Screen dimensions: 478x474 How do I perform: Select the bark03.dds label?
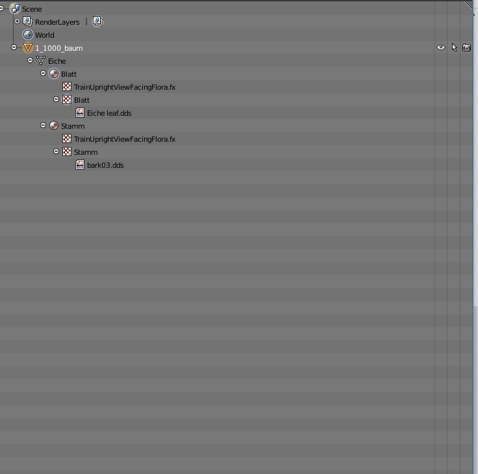tap(105, 165)
